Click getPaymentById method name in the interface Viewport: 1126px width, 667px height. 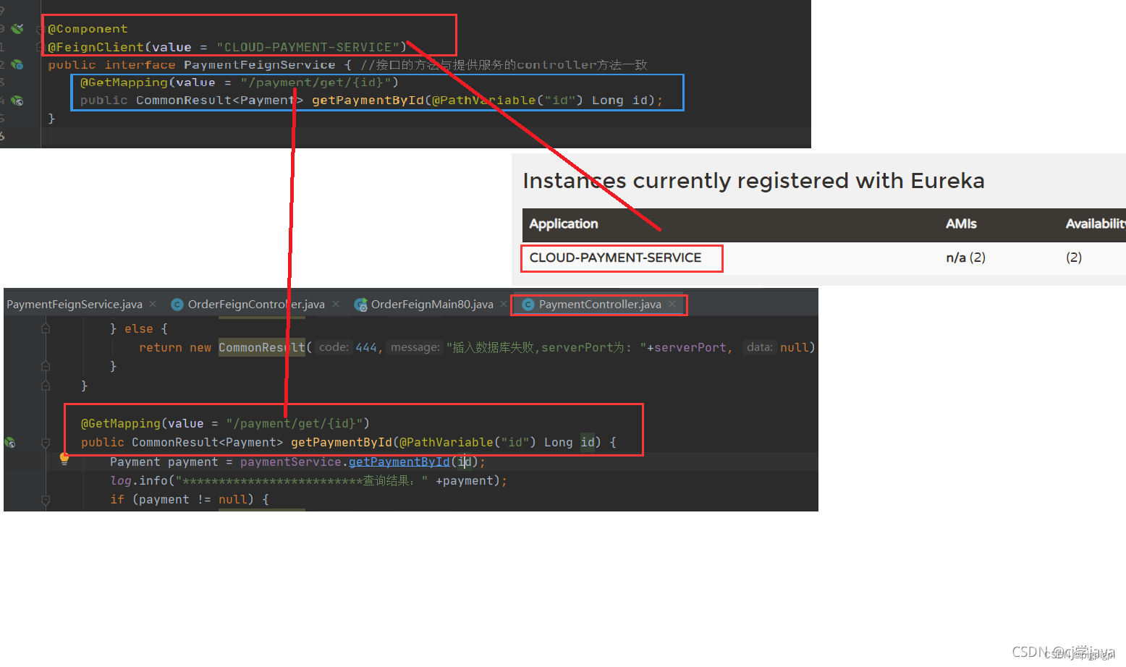(x=368, y=101)
